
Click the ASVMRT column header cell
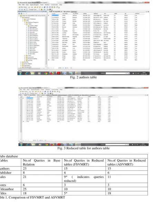coord(126,162)
